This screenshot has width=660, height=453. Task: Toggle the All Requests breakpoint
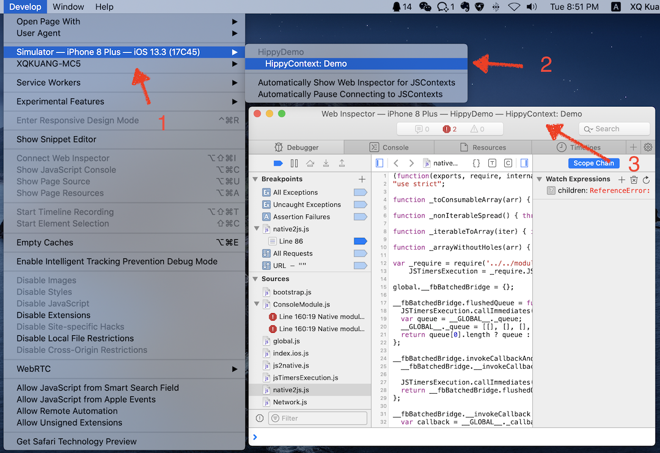[x=361, y=253]
